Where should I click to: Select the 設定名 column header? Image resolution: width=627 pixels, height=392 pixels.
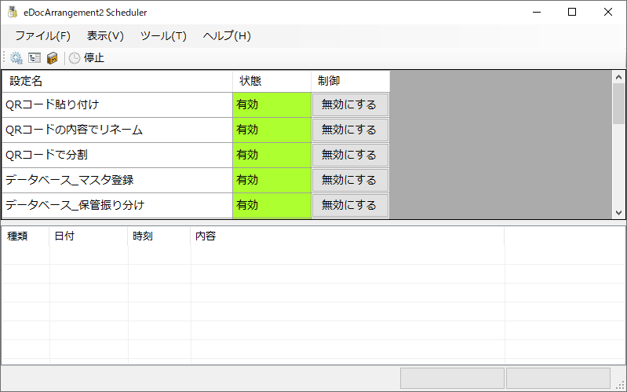(118, 81)
